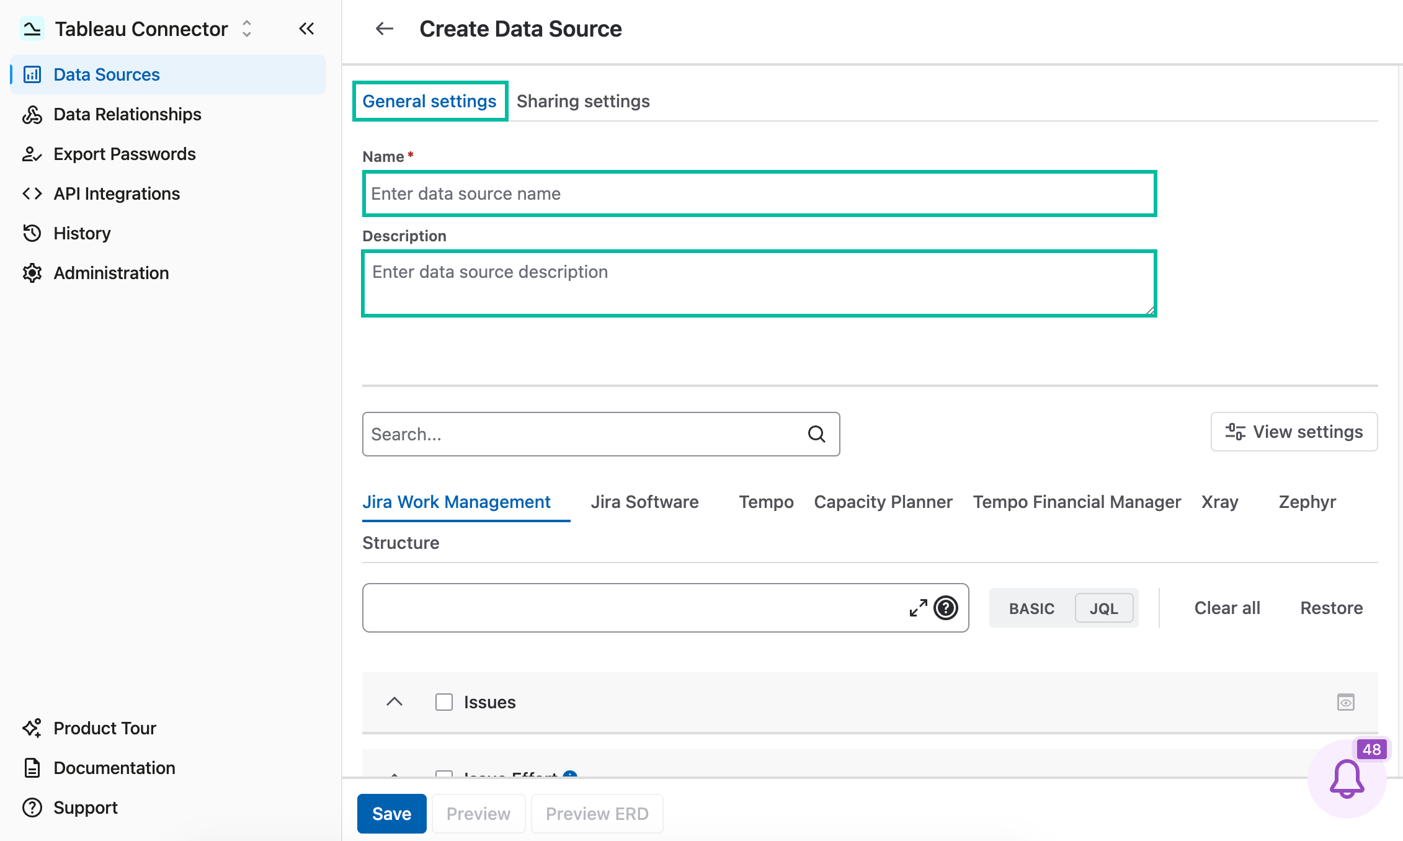1403x841 pixels.
Task: Select the Jira Work Management tab
Action: (x=457, y=502)
